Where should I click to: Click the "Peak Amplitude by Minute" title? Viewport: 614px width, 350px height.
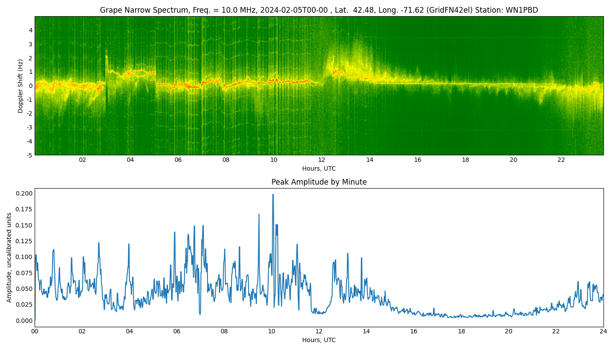(319, 182)
